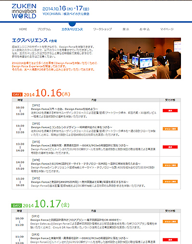Open the 1F1 Design Force入門 session title
Screen dimensions: 192x244
tap(64, 109)
